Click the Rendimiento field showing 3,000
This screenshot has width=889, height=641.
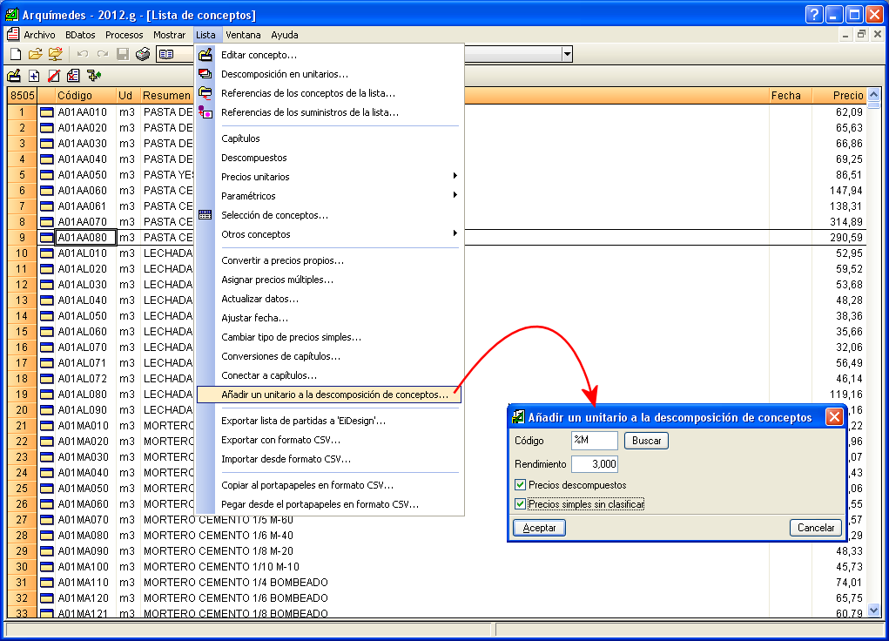point(594,464)
